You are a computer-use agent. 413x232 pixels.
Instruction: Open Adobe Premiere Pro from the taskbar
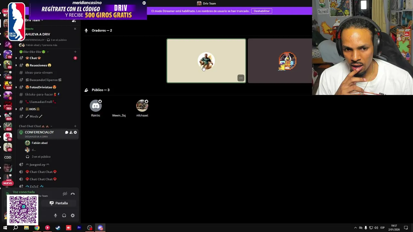(79, 228)
